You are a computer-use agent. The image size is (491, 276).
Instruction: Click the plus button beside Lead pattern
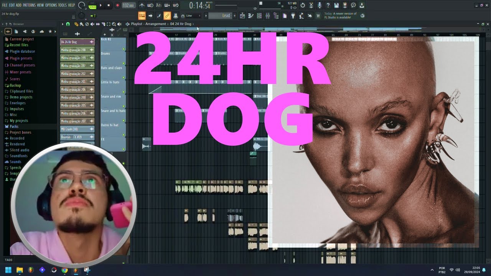(235, 16)
